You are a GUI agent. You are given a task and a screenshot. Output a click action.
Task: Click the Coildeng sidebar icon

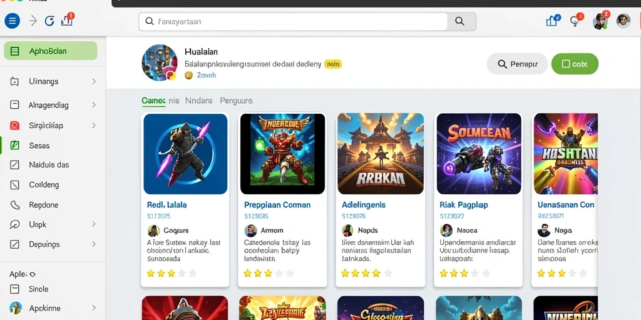point(14,185)
